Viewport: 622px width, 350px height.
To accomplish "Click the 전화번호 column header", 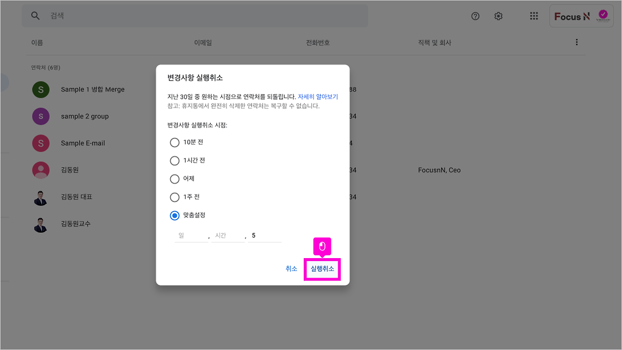I will (x=318, y=42).
